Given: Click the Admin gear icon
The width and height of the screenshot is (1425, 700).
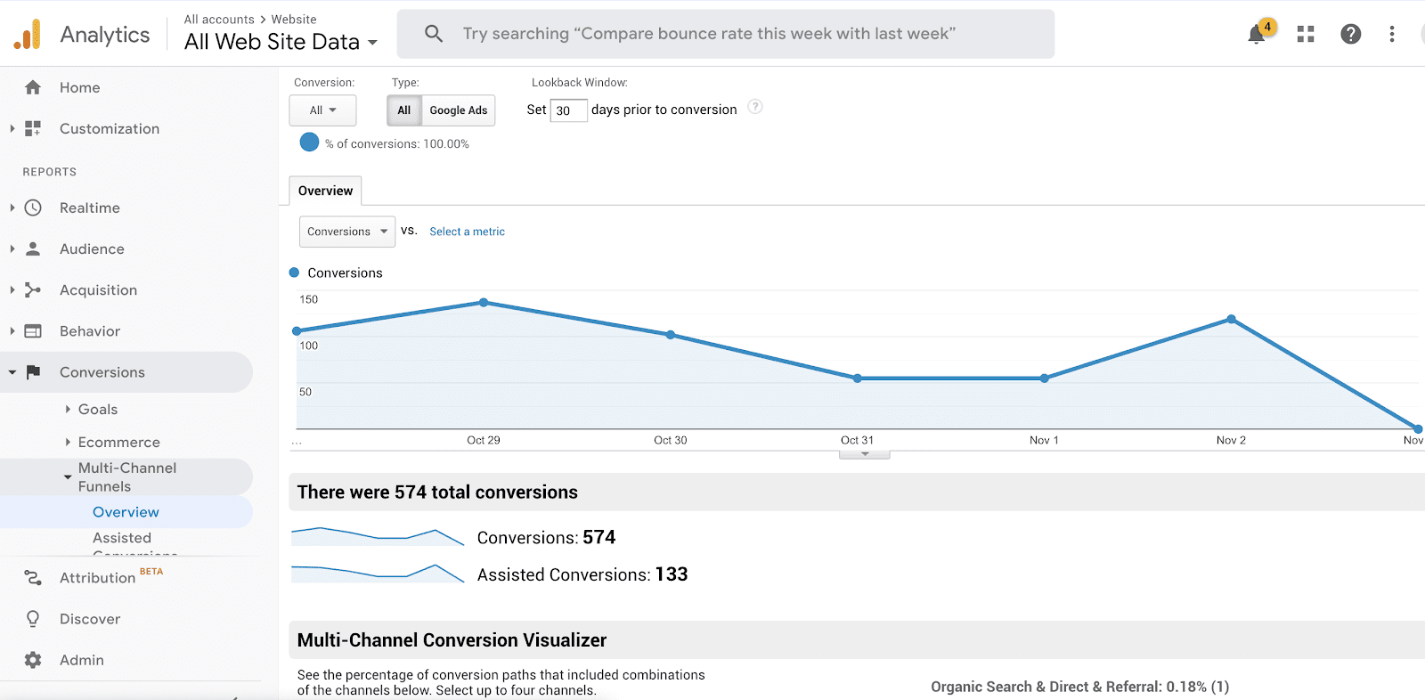Looking at the screenshot, I should [33, 660].
